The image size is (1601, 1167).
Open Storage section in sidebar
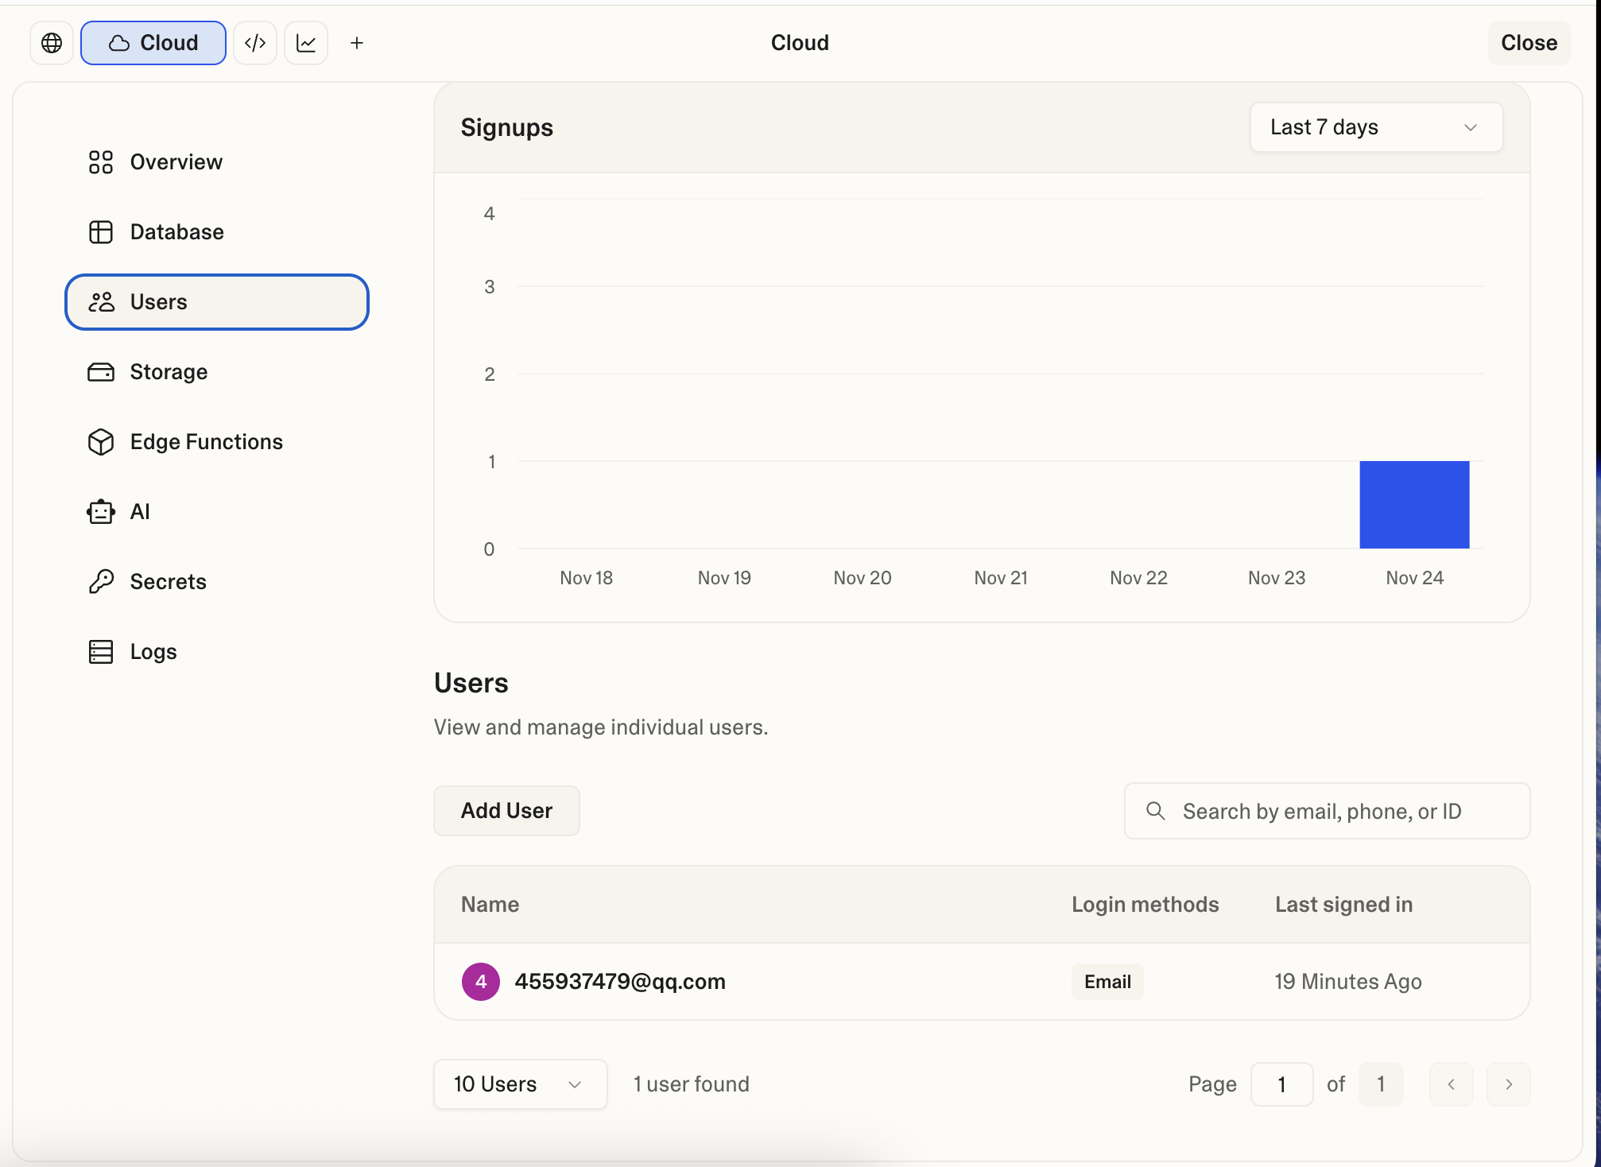169,372
